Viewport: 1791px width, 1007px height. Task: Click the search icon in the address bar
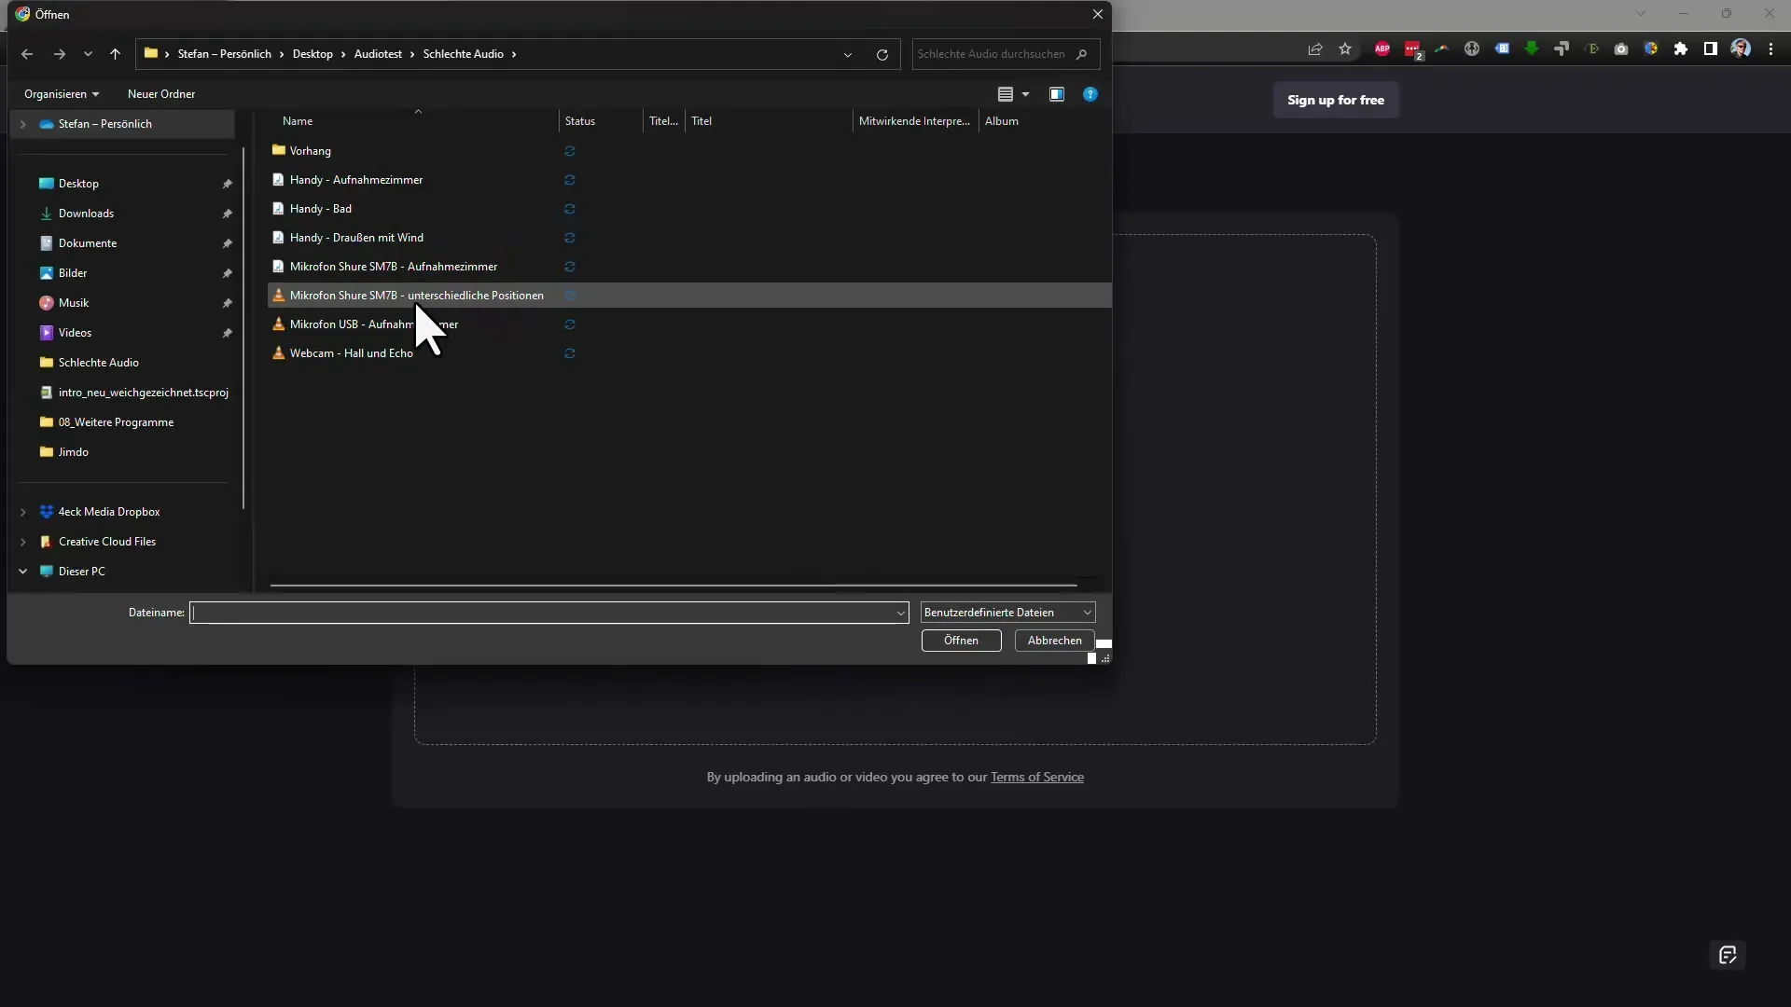(1081, 53)
